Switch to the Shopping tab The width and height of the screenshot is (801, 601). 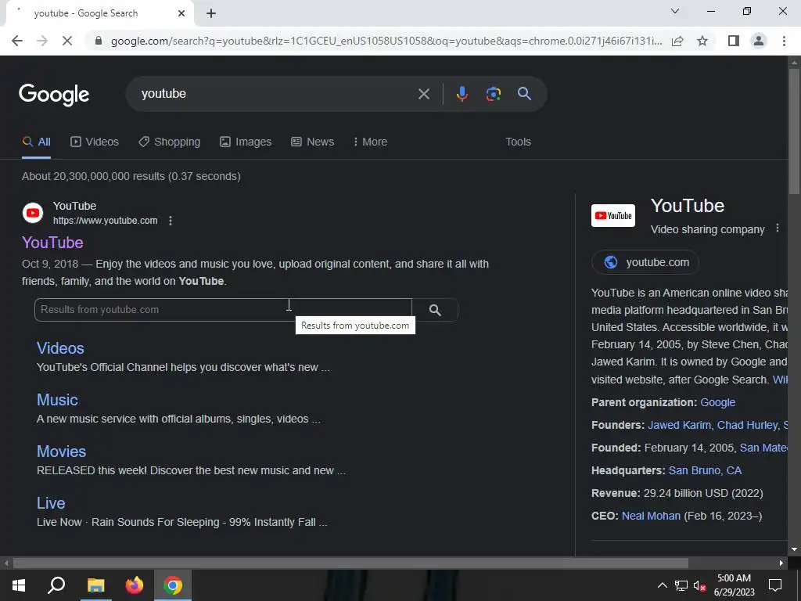click(170, 142)
